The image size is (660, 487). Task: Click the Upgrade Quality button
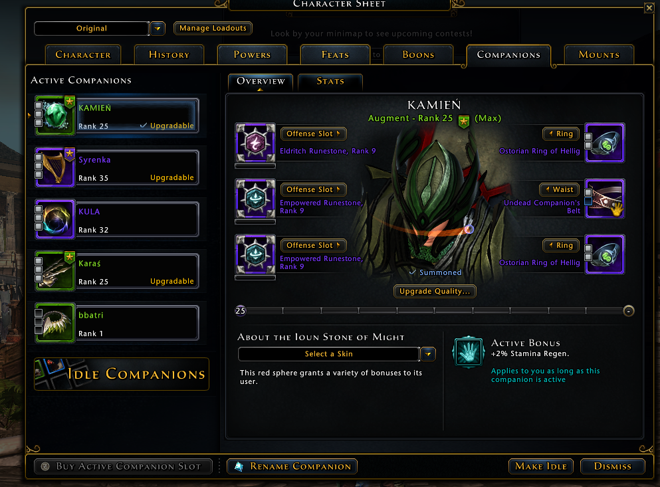[x=435, y=291]
